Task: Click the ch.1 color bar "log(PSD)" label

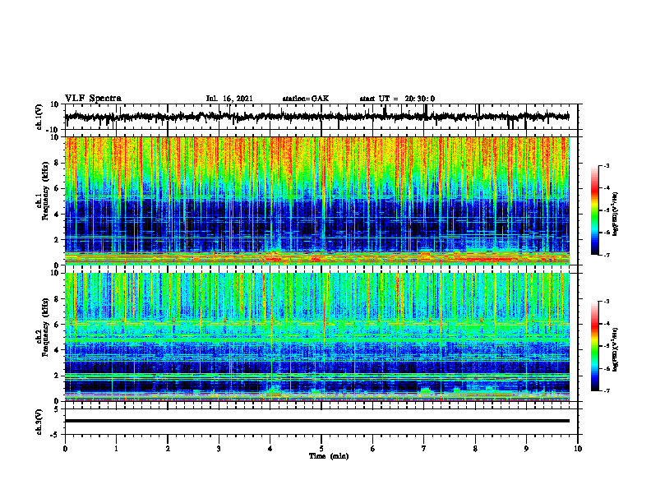Action: (x=615, y=215)
